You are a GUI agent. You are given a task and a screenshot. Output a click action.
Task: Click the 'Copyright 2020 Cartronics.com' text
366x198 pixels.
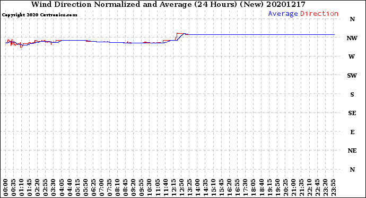point(39,15)
